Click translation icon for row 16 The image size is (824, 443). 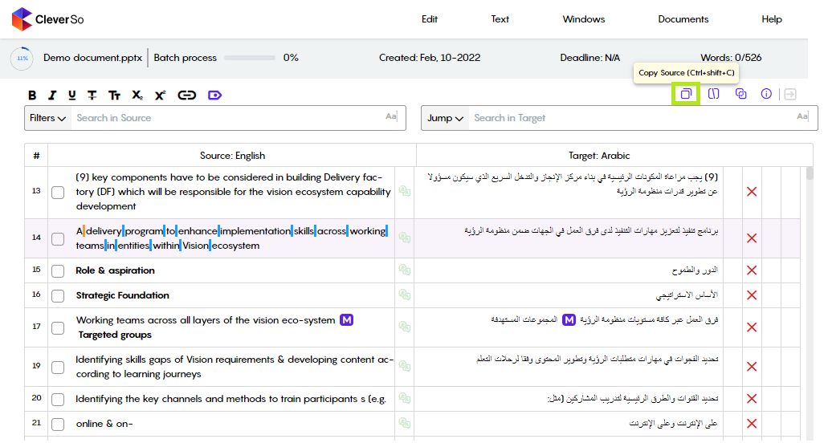click(x=404, y=295)
